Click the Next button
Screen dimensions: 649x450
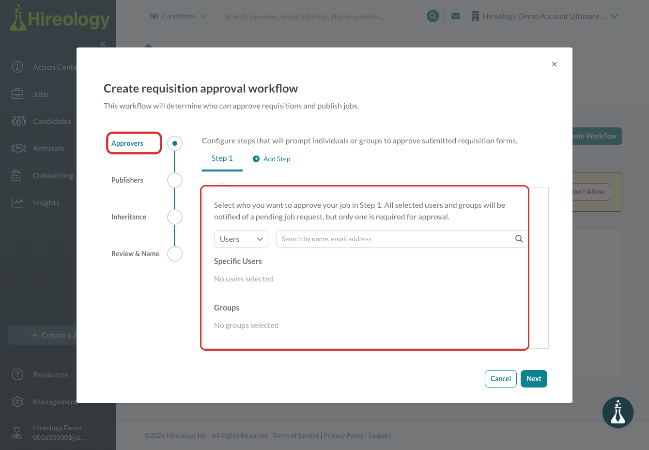(x=534, y=379)
